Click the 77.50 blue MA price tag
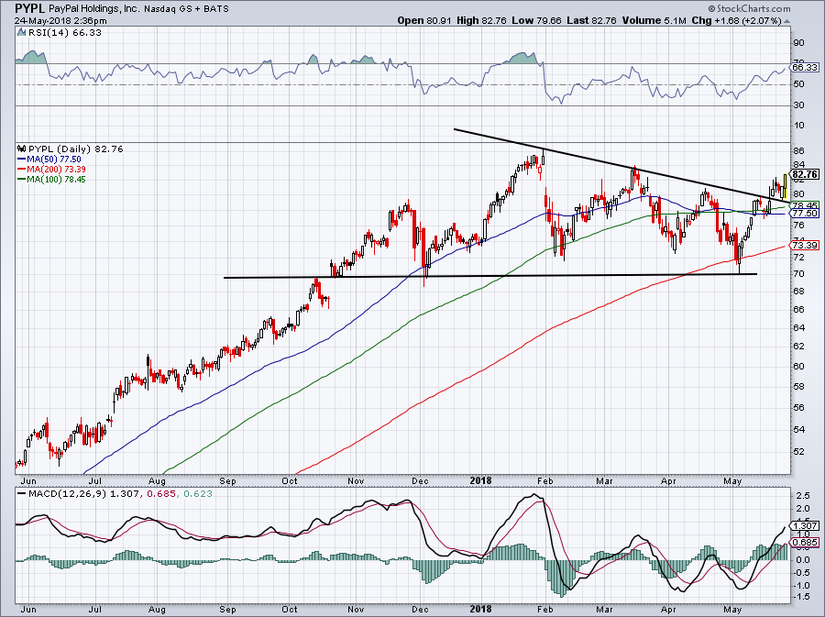The height and width of the screenshot is (617, 825). [805, 213]
